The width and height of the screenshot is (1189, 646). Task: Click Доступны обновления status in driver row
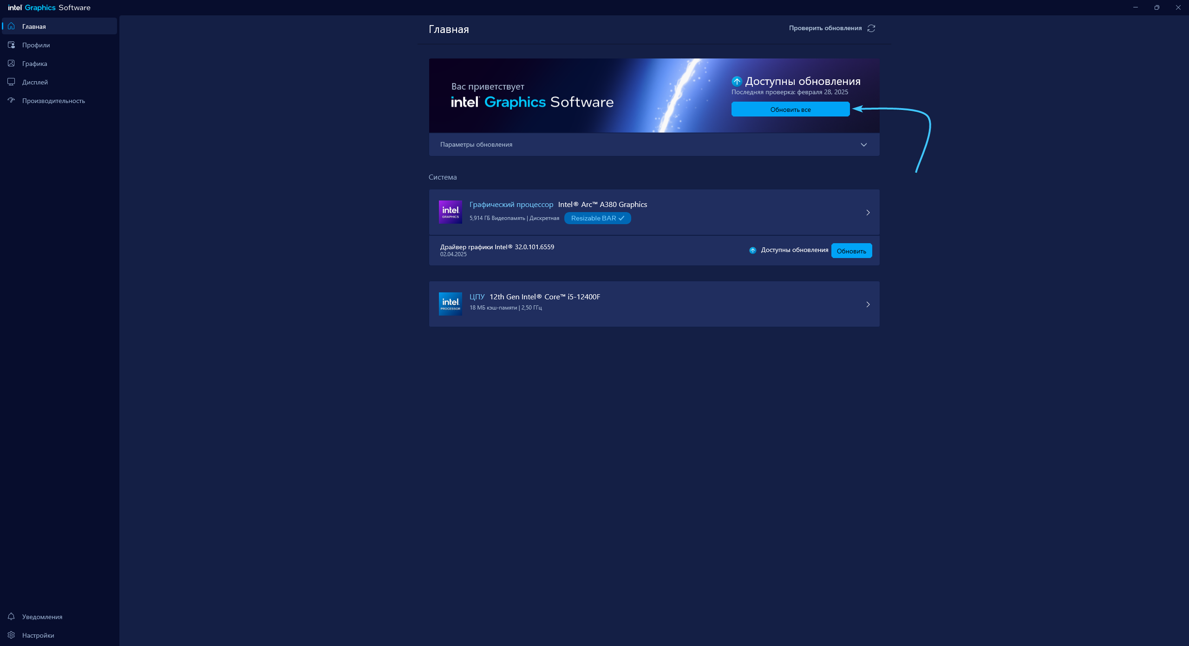click(x=794, y=250)
